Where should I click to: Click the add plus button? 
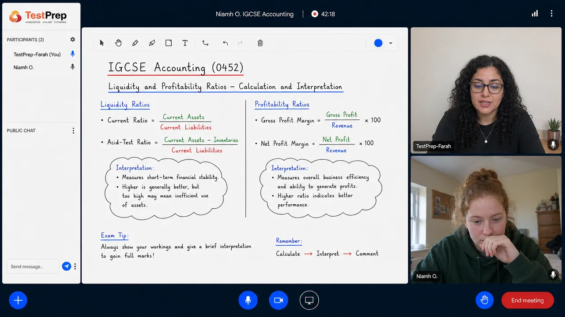[18, 300]
